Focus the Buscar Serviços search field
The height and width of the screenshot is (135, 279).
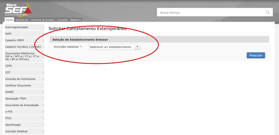click(x=215, y=12)
